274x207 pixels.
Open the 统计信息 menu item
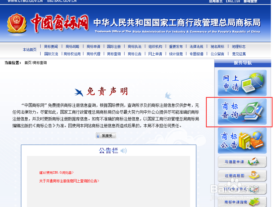tap(176, 54)
